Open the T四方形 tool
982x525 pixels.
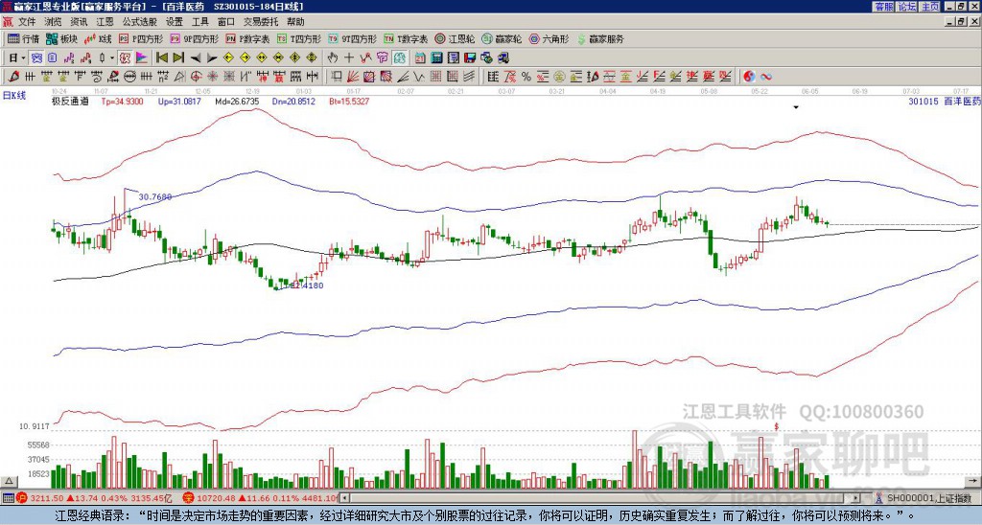pos(299,38)
